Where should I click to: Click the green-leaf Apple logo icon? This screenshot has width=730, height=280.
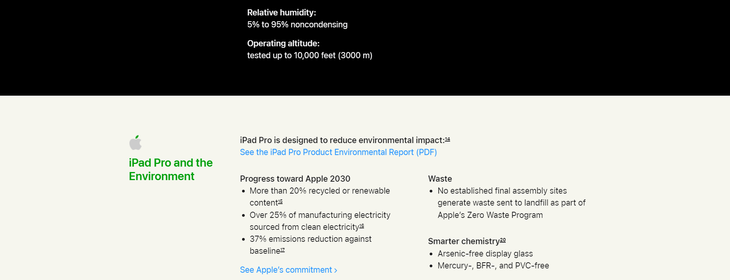coord(135,142)
